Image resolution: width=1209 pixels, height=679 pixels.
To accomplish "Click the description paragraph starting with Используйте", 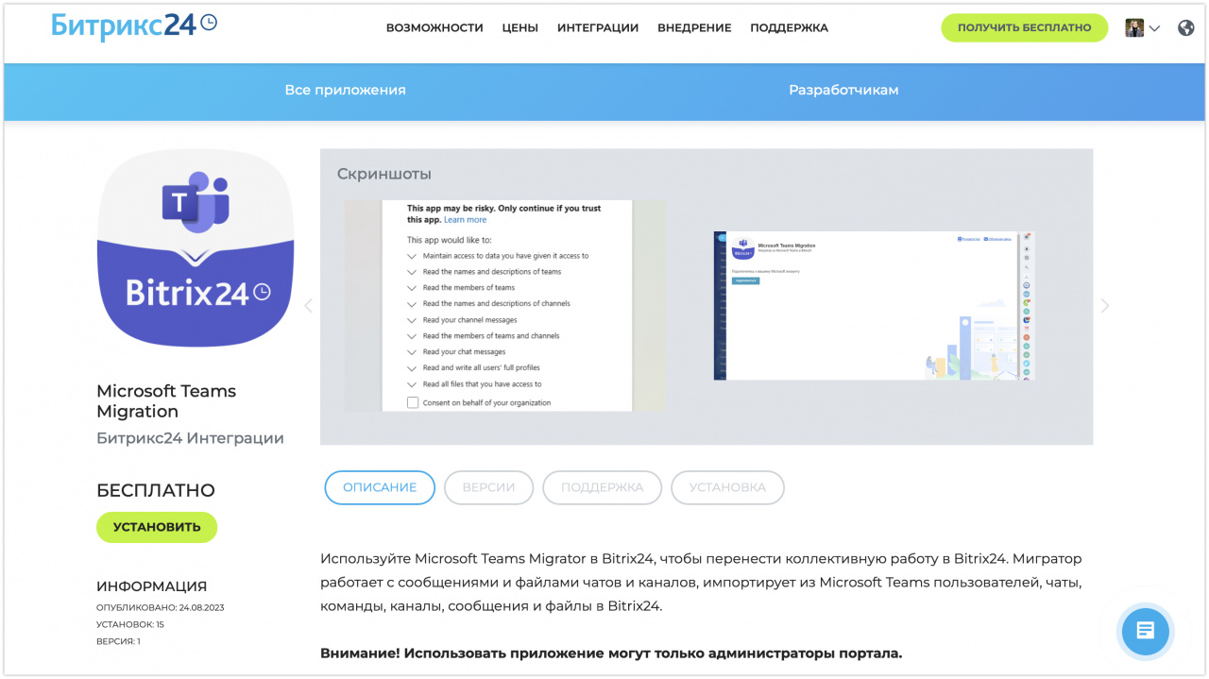I will point(701,582).
